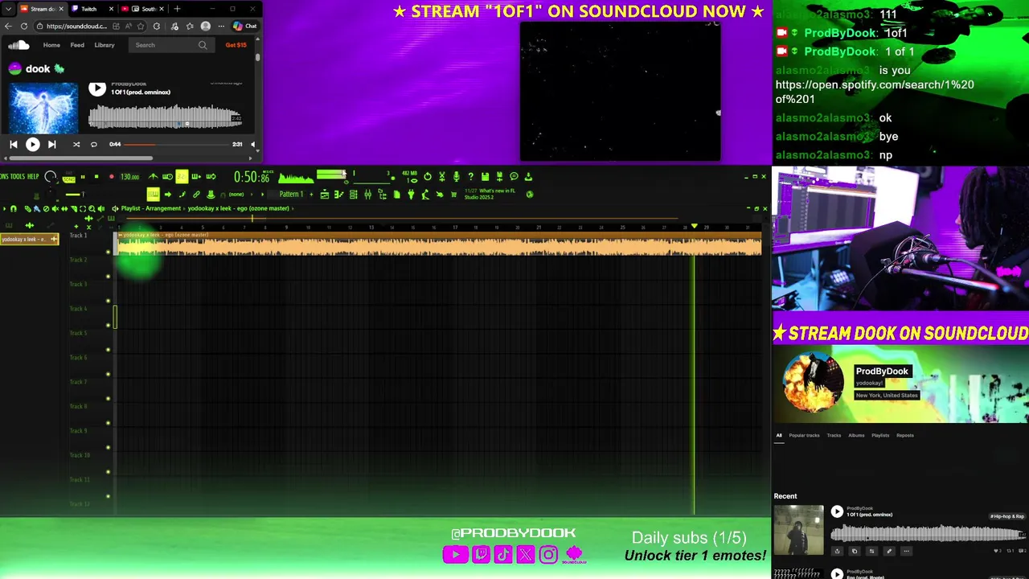The image size is (1029, 579).
Task: Click the export download-arrow icon in FL toolbar
Action: 528,176
